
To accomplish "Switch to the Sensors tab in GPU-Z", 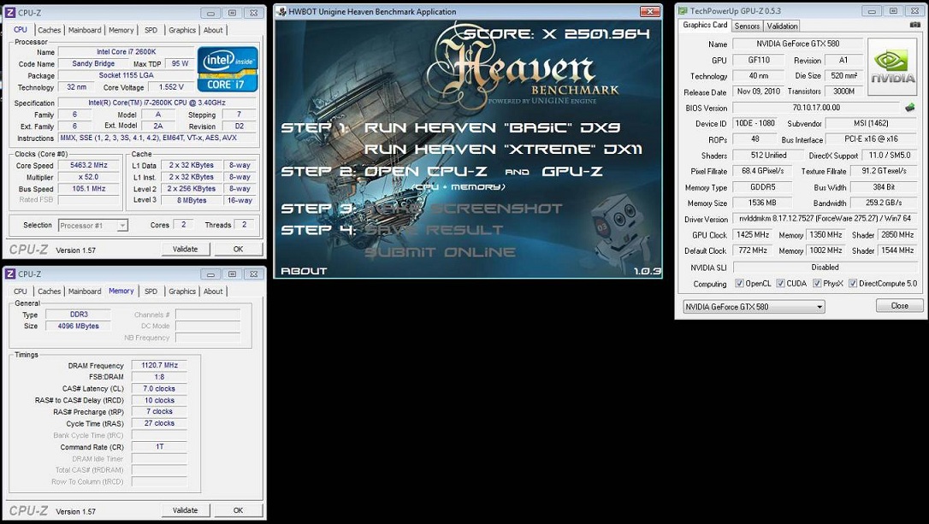I will pyautogui.click(x=747, y=26).
